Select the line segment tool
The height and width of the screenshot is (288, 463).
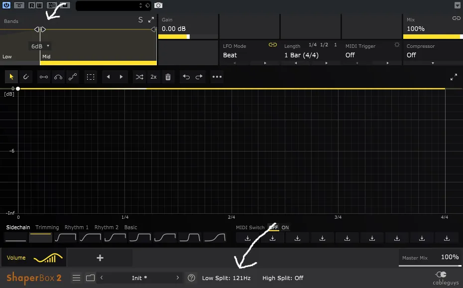pos(44,77)
